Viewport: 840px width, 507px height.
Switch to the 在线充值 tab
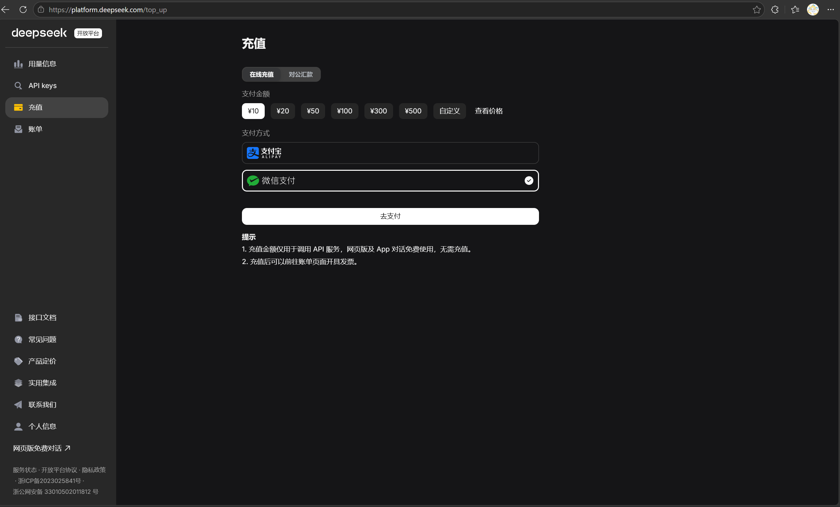(261, 74)
